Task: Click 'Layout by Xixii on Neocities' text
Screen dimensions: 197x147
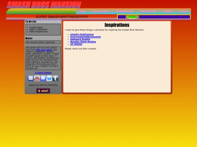Action: pyautogui.click(x=43, y=85)
